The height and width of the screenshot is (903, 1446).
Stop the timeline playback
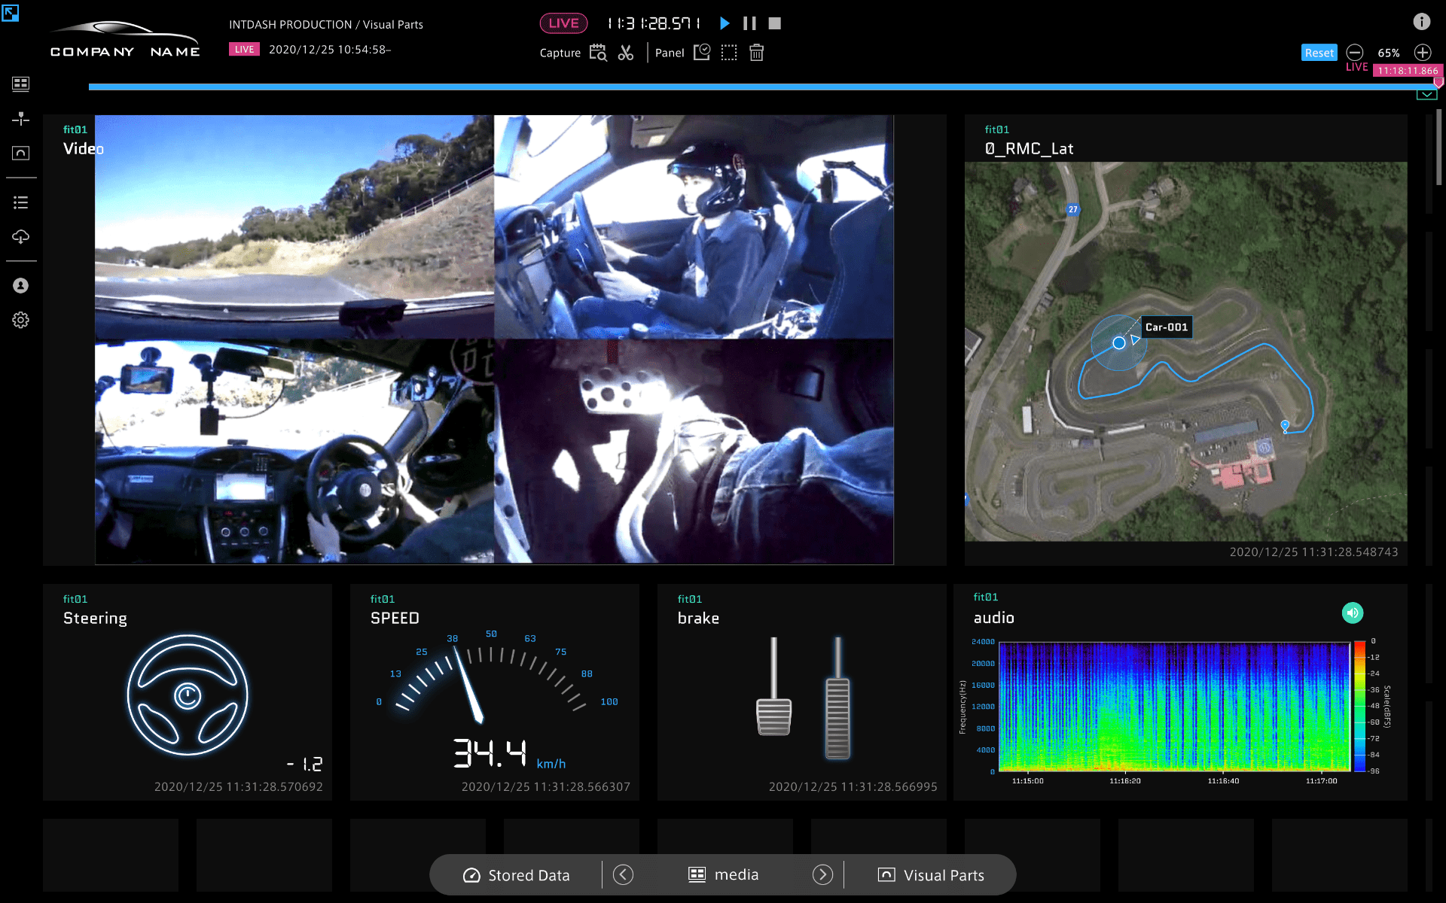tap(775, 23)
